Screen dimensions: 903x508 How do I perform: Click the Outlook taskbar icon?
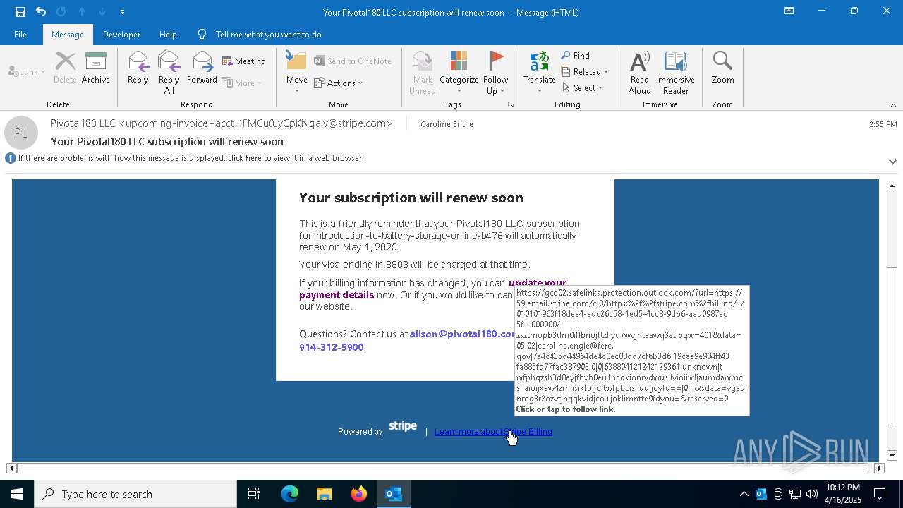click(394, 494)
